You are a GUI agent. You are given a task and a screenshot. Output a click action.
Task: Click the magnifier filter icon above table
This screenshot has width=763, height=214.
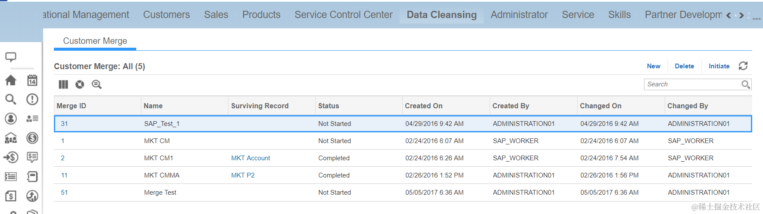tap(97, 85)
